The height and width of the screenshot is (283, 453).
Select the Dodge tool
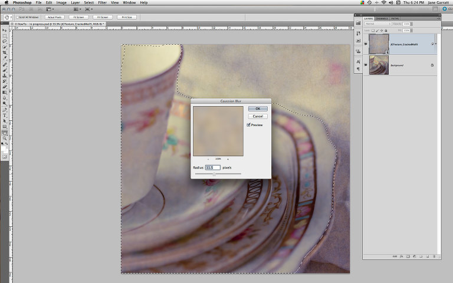point(4,103)
